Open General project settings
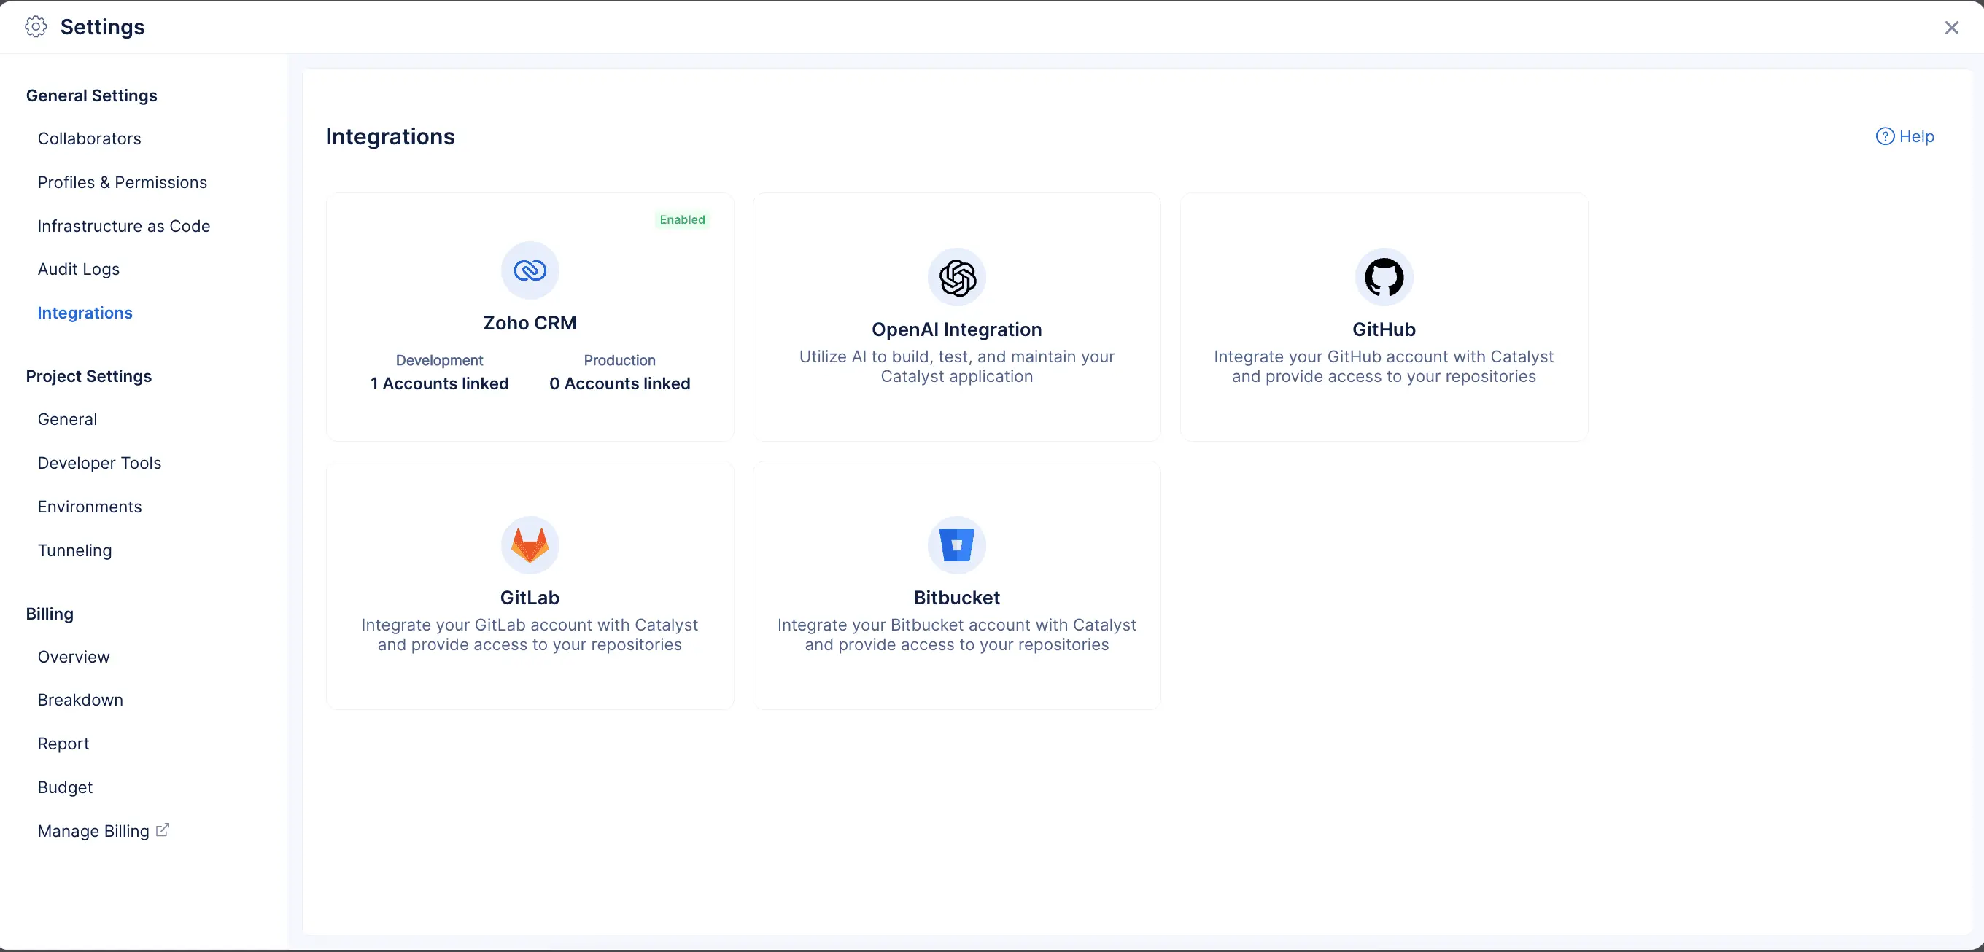Screen dimensions: 1984x952 tap(67, 419)
